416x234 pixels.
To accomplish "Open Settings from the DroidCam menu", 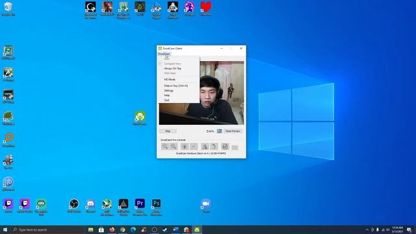I will pyautogui.click(x=168, y=90).
